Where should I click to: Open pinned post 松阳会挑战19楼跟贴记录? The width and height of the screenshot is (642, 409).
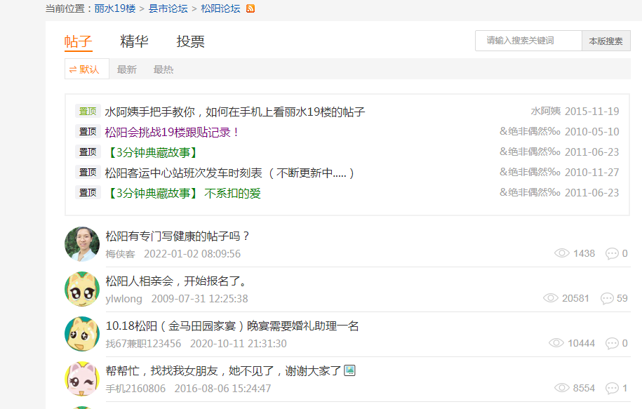[x=172, y=132]
